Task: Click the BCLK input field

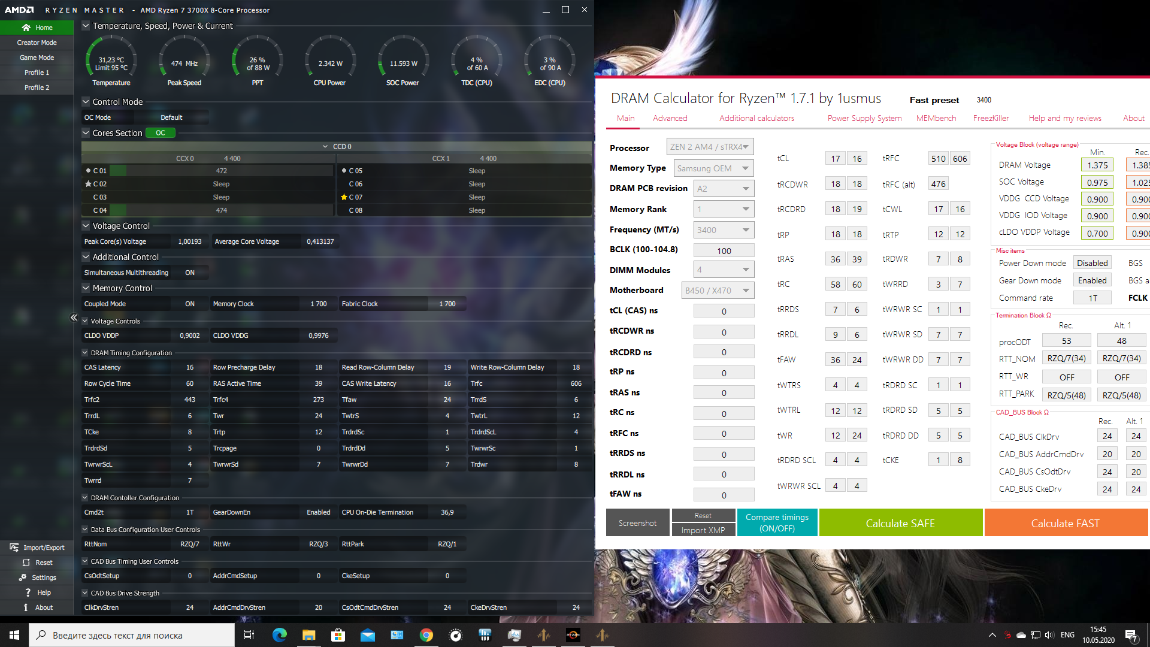Action: (724, 250)
